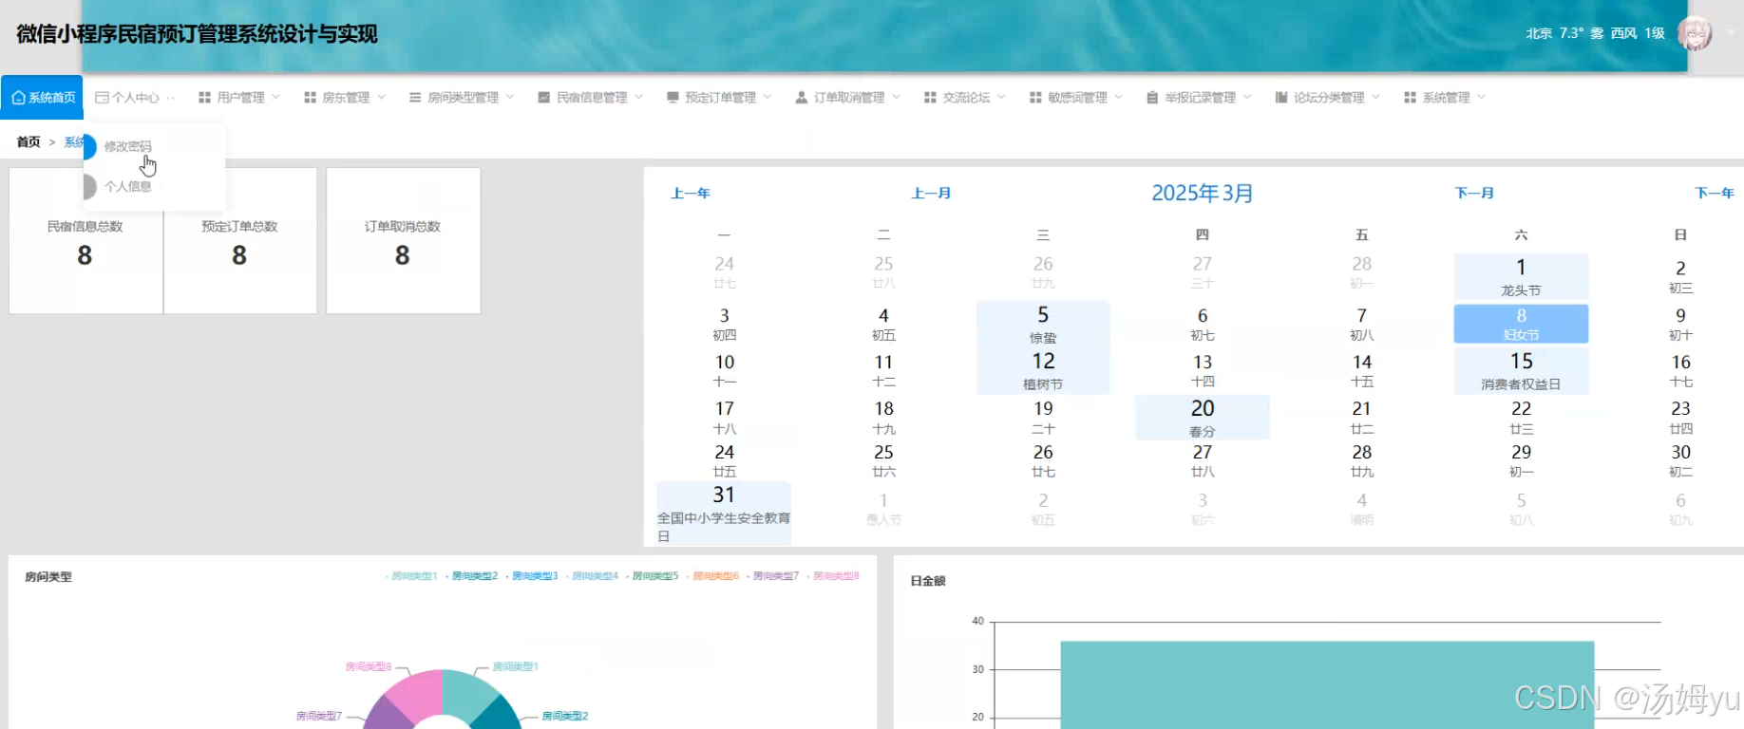
Task: Go to previous month with 上一月
Action: point(931,193)
